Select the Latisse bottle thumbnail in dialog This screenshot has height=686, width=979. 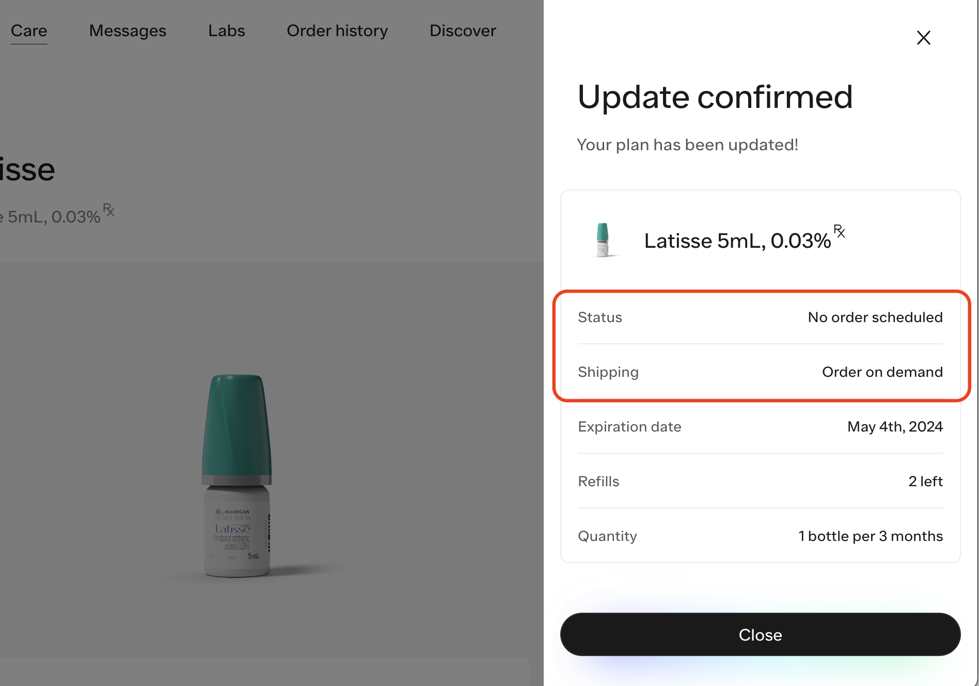click(x=603, y=239)
